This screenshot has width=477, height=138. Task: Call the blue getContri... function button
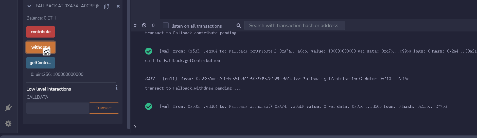coord(41,63)
